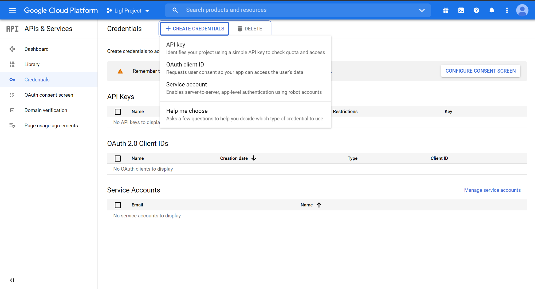The height and width of the screenshot is (289, 535).
Task: Click the Type column header
Action: [352, 158]
